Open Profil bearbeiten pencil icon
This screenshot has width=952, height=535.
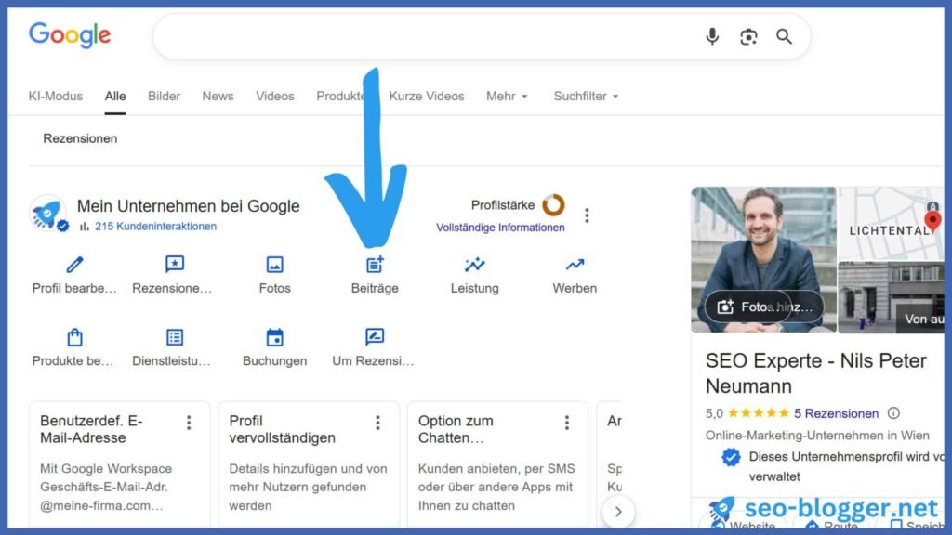pyautogui.click(x=74, y=266)
